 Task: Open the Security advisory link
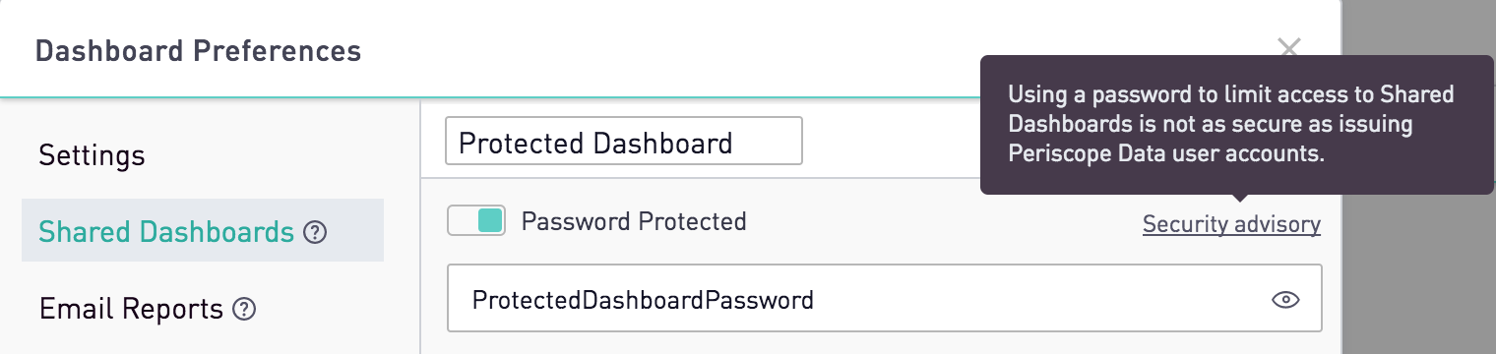(1231, 225)
